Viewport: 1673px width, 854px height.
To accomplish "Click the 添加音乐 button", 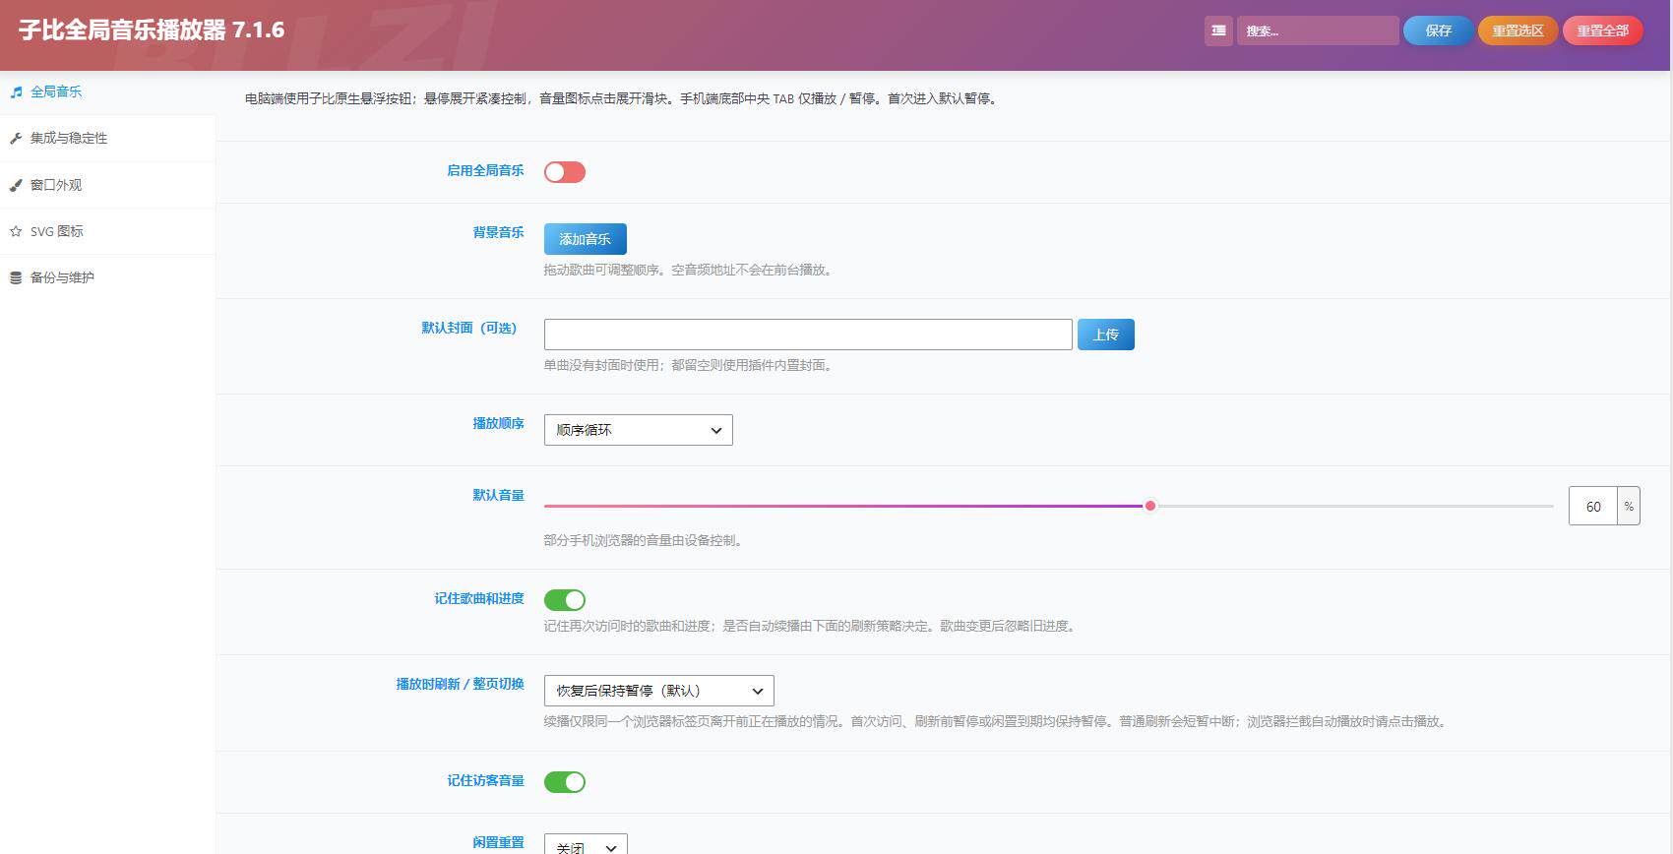I will point(586,239).
